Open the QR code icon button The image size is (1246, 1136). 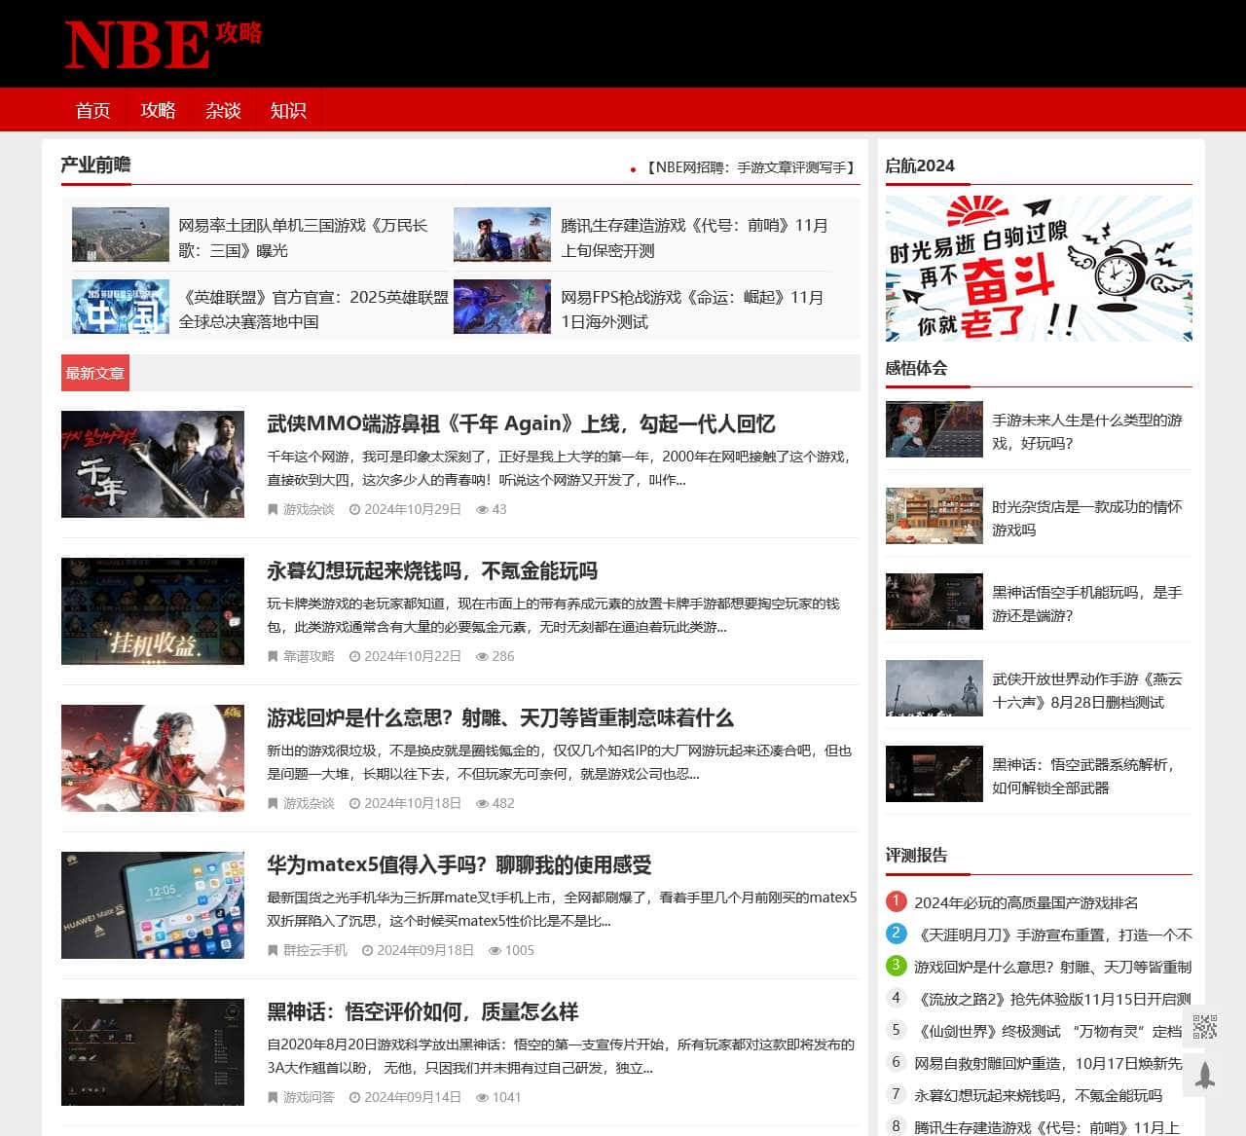pyautogui.click(x=1204, y=1027)
